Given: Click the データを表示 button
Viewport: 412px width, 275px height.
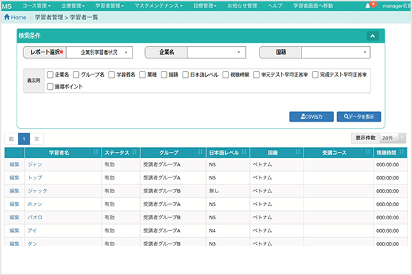Looking at the screenshot, I should click(x=358, y=117).
